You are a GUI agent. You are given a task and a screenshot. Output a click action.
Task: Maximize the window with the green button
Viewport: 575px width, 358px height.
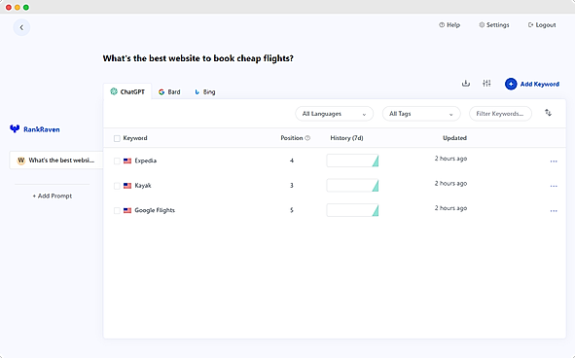(x=26, y=8)
